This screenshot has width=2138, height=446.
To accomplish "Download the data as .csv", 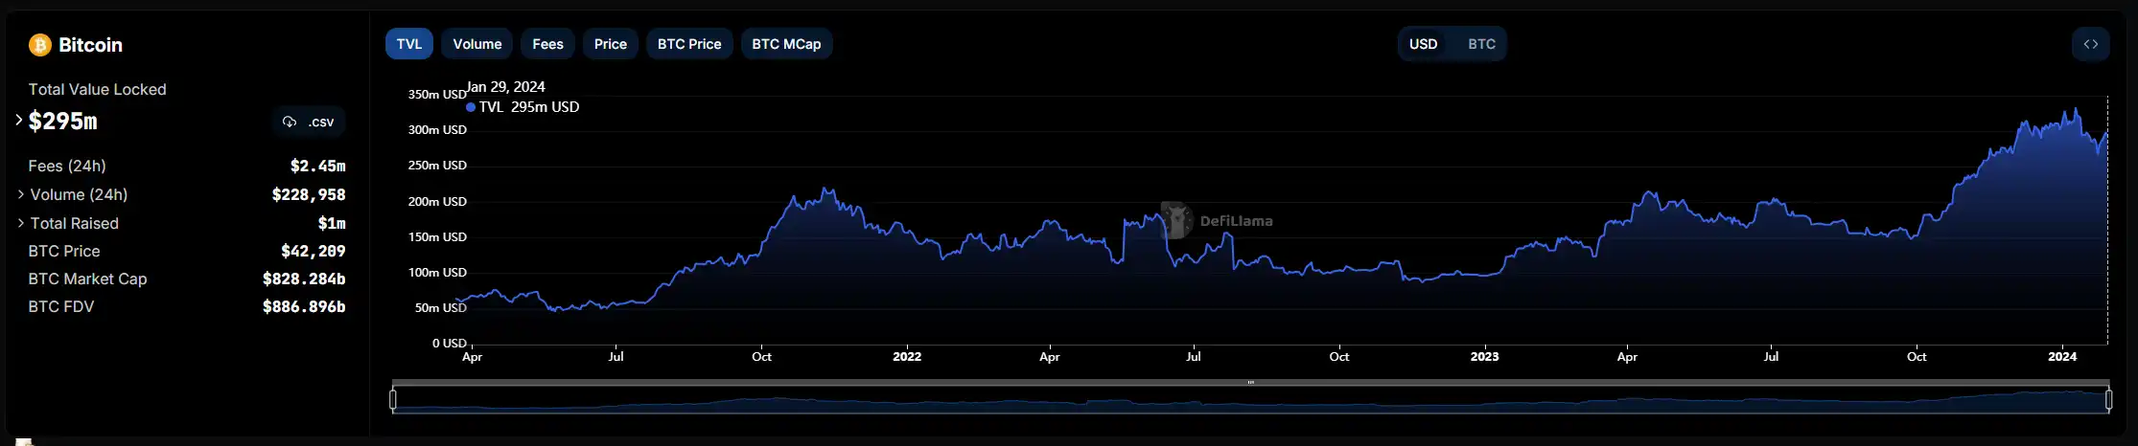I will 309,122.
